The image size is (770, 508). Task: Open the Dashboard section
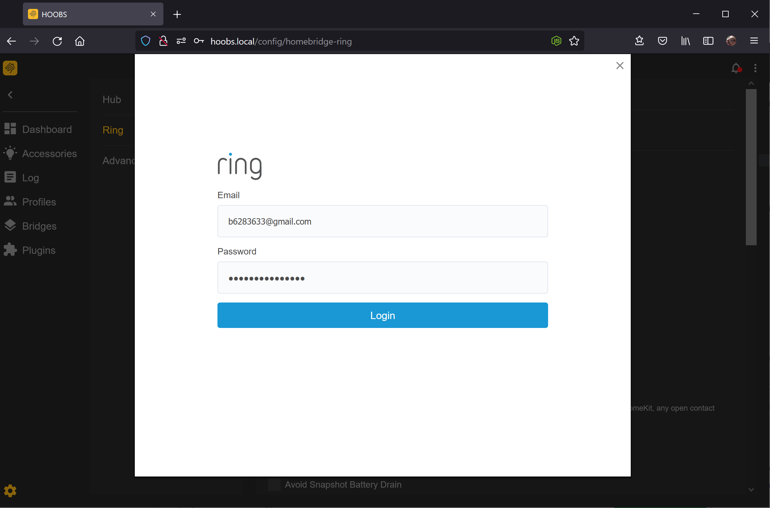point(47,129)
